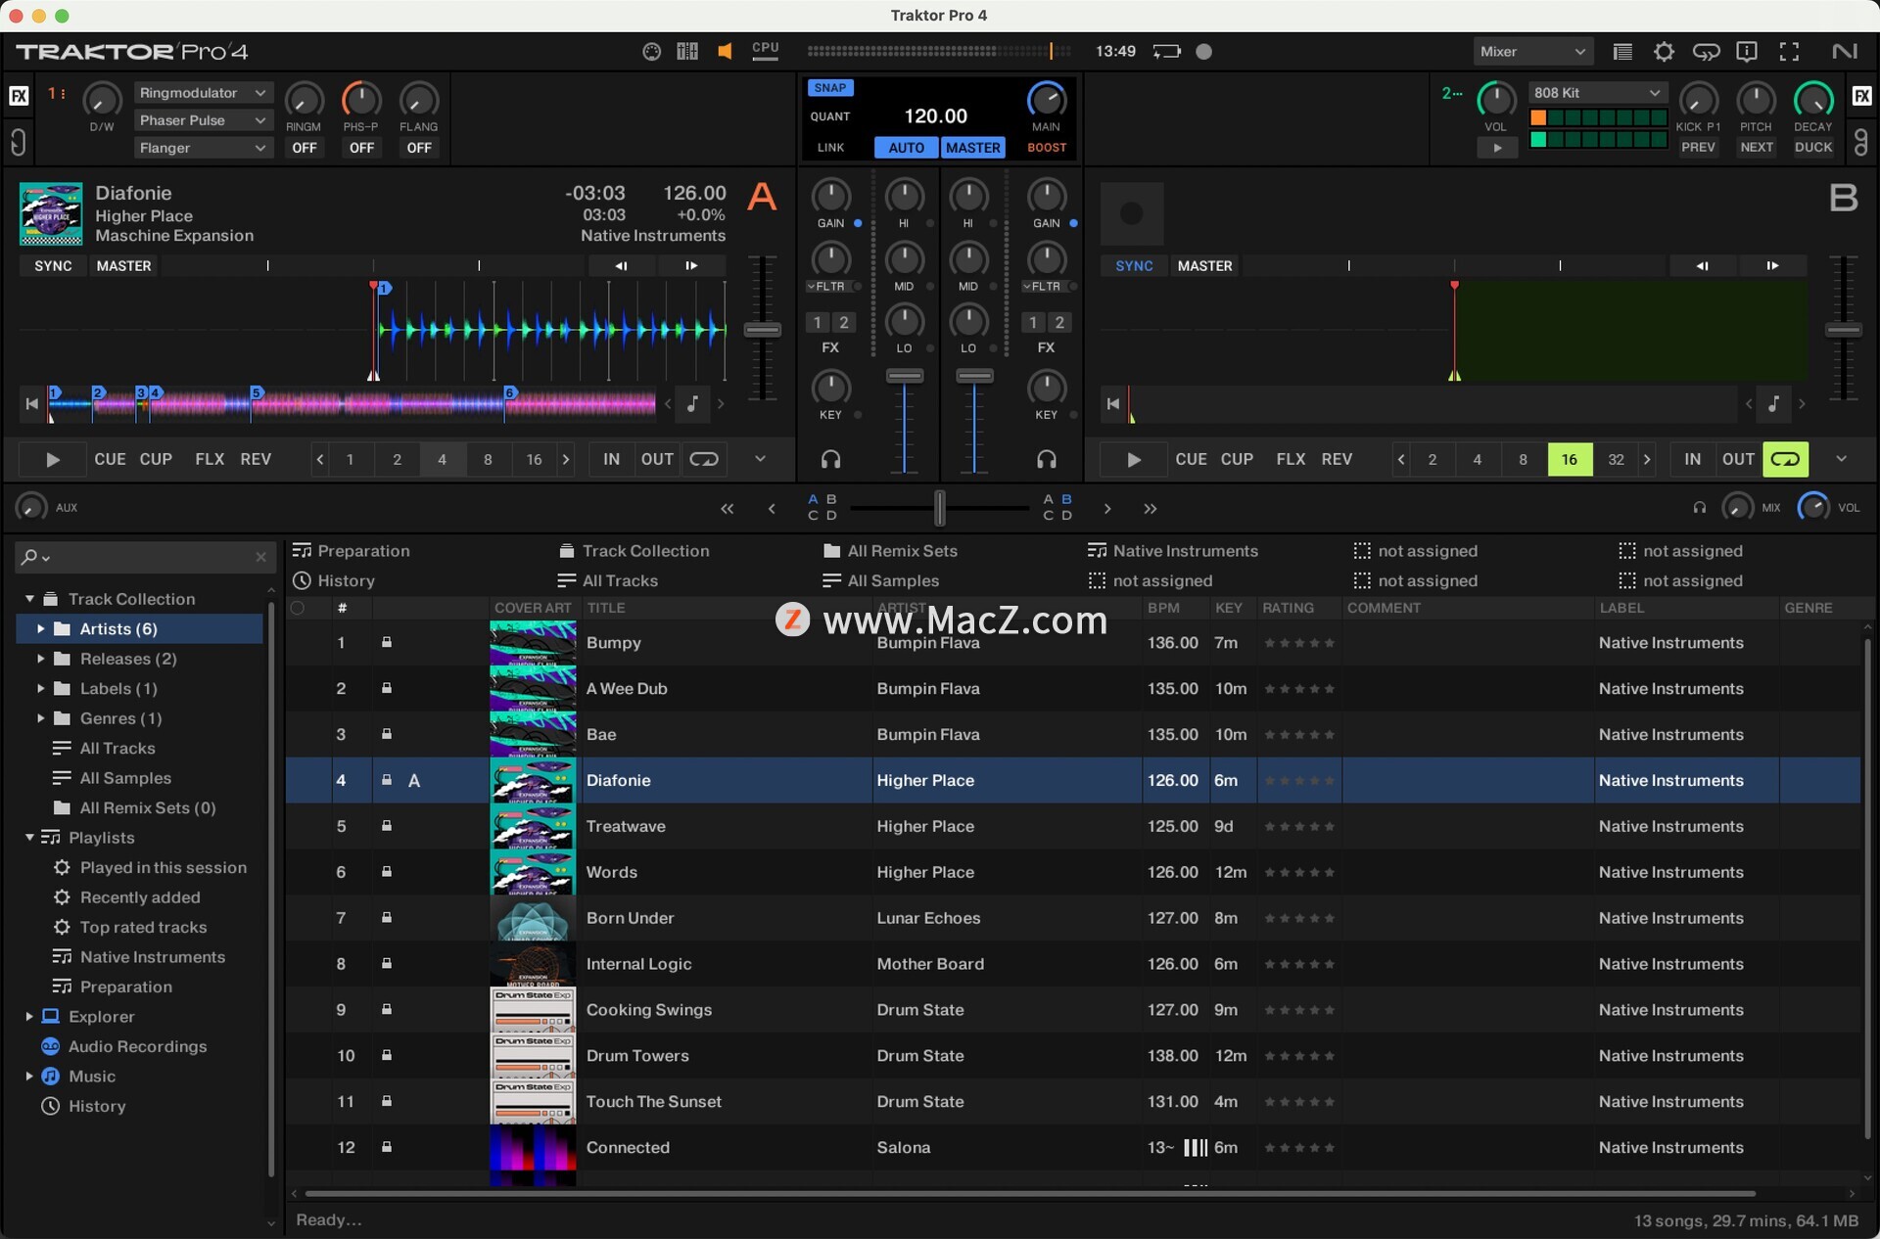
Task: Click CUE on deck A
Action: [110, 459]
